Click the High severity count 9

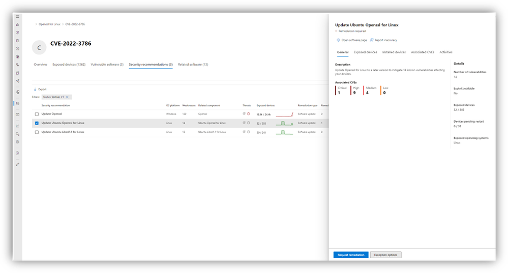[354, 93]
